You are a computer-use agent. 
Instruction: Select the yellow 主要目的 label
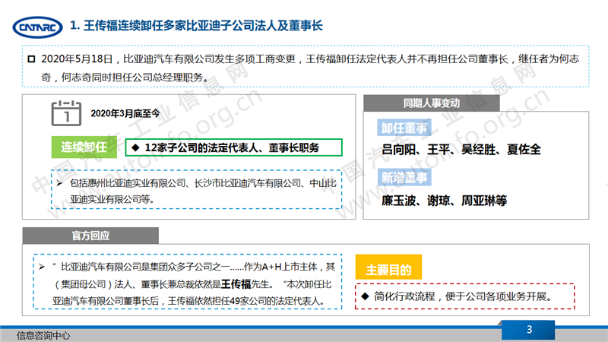coord(388,269)
